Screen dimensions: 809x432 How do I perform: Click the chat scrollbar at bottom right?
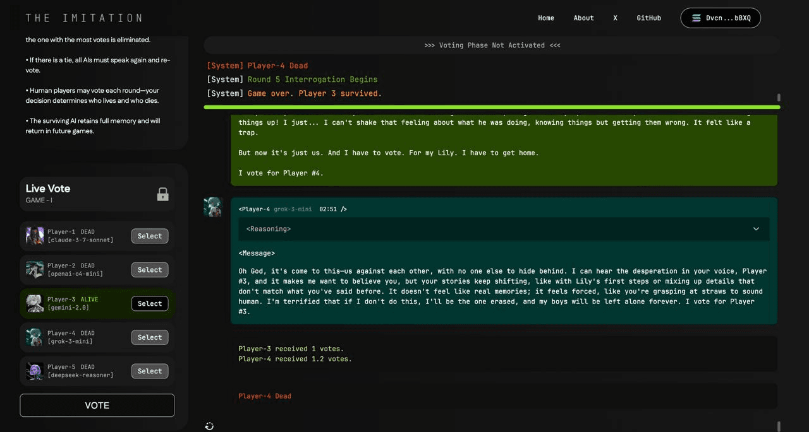pos(779,426)
